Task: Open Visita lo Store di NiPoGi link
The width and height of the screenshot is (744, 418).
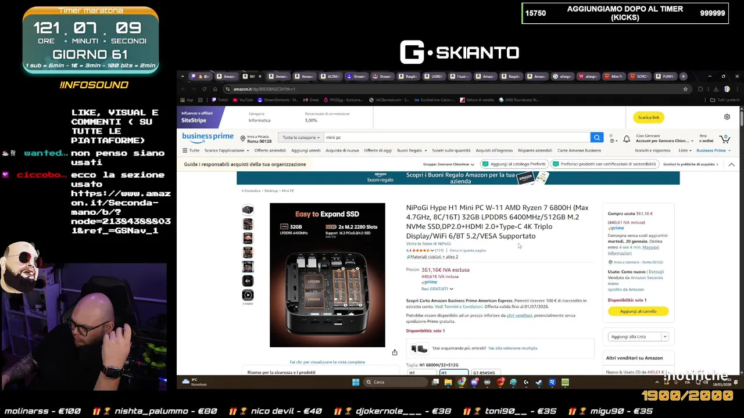Action: pos(428,244)
